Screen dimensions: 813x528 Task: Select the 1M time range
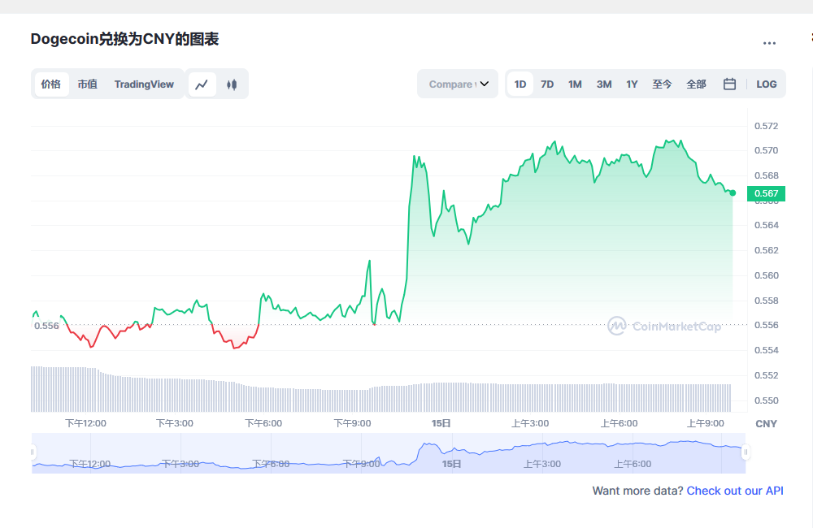(x=575, y=84)
